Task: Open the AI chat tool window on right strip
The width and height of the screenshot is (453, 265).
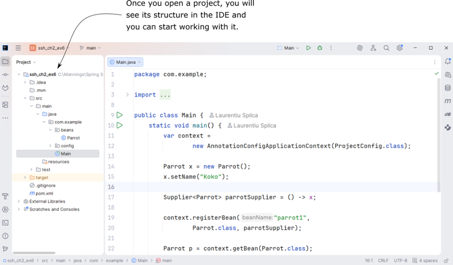Action: click(x=448, y=75)
